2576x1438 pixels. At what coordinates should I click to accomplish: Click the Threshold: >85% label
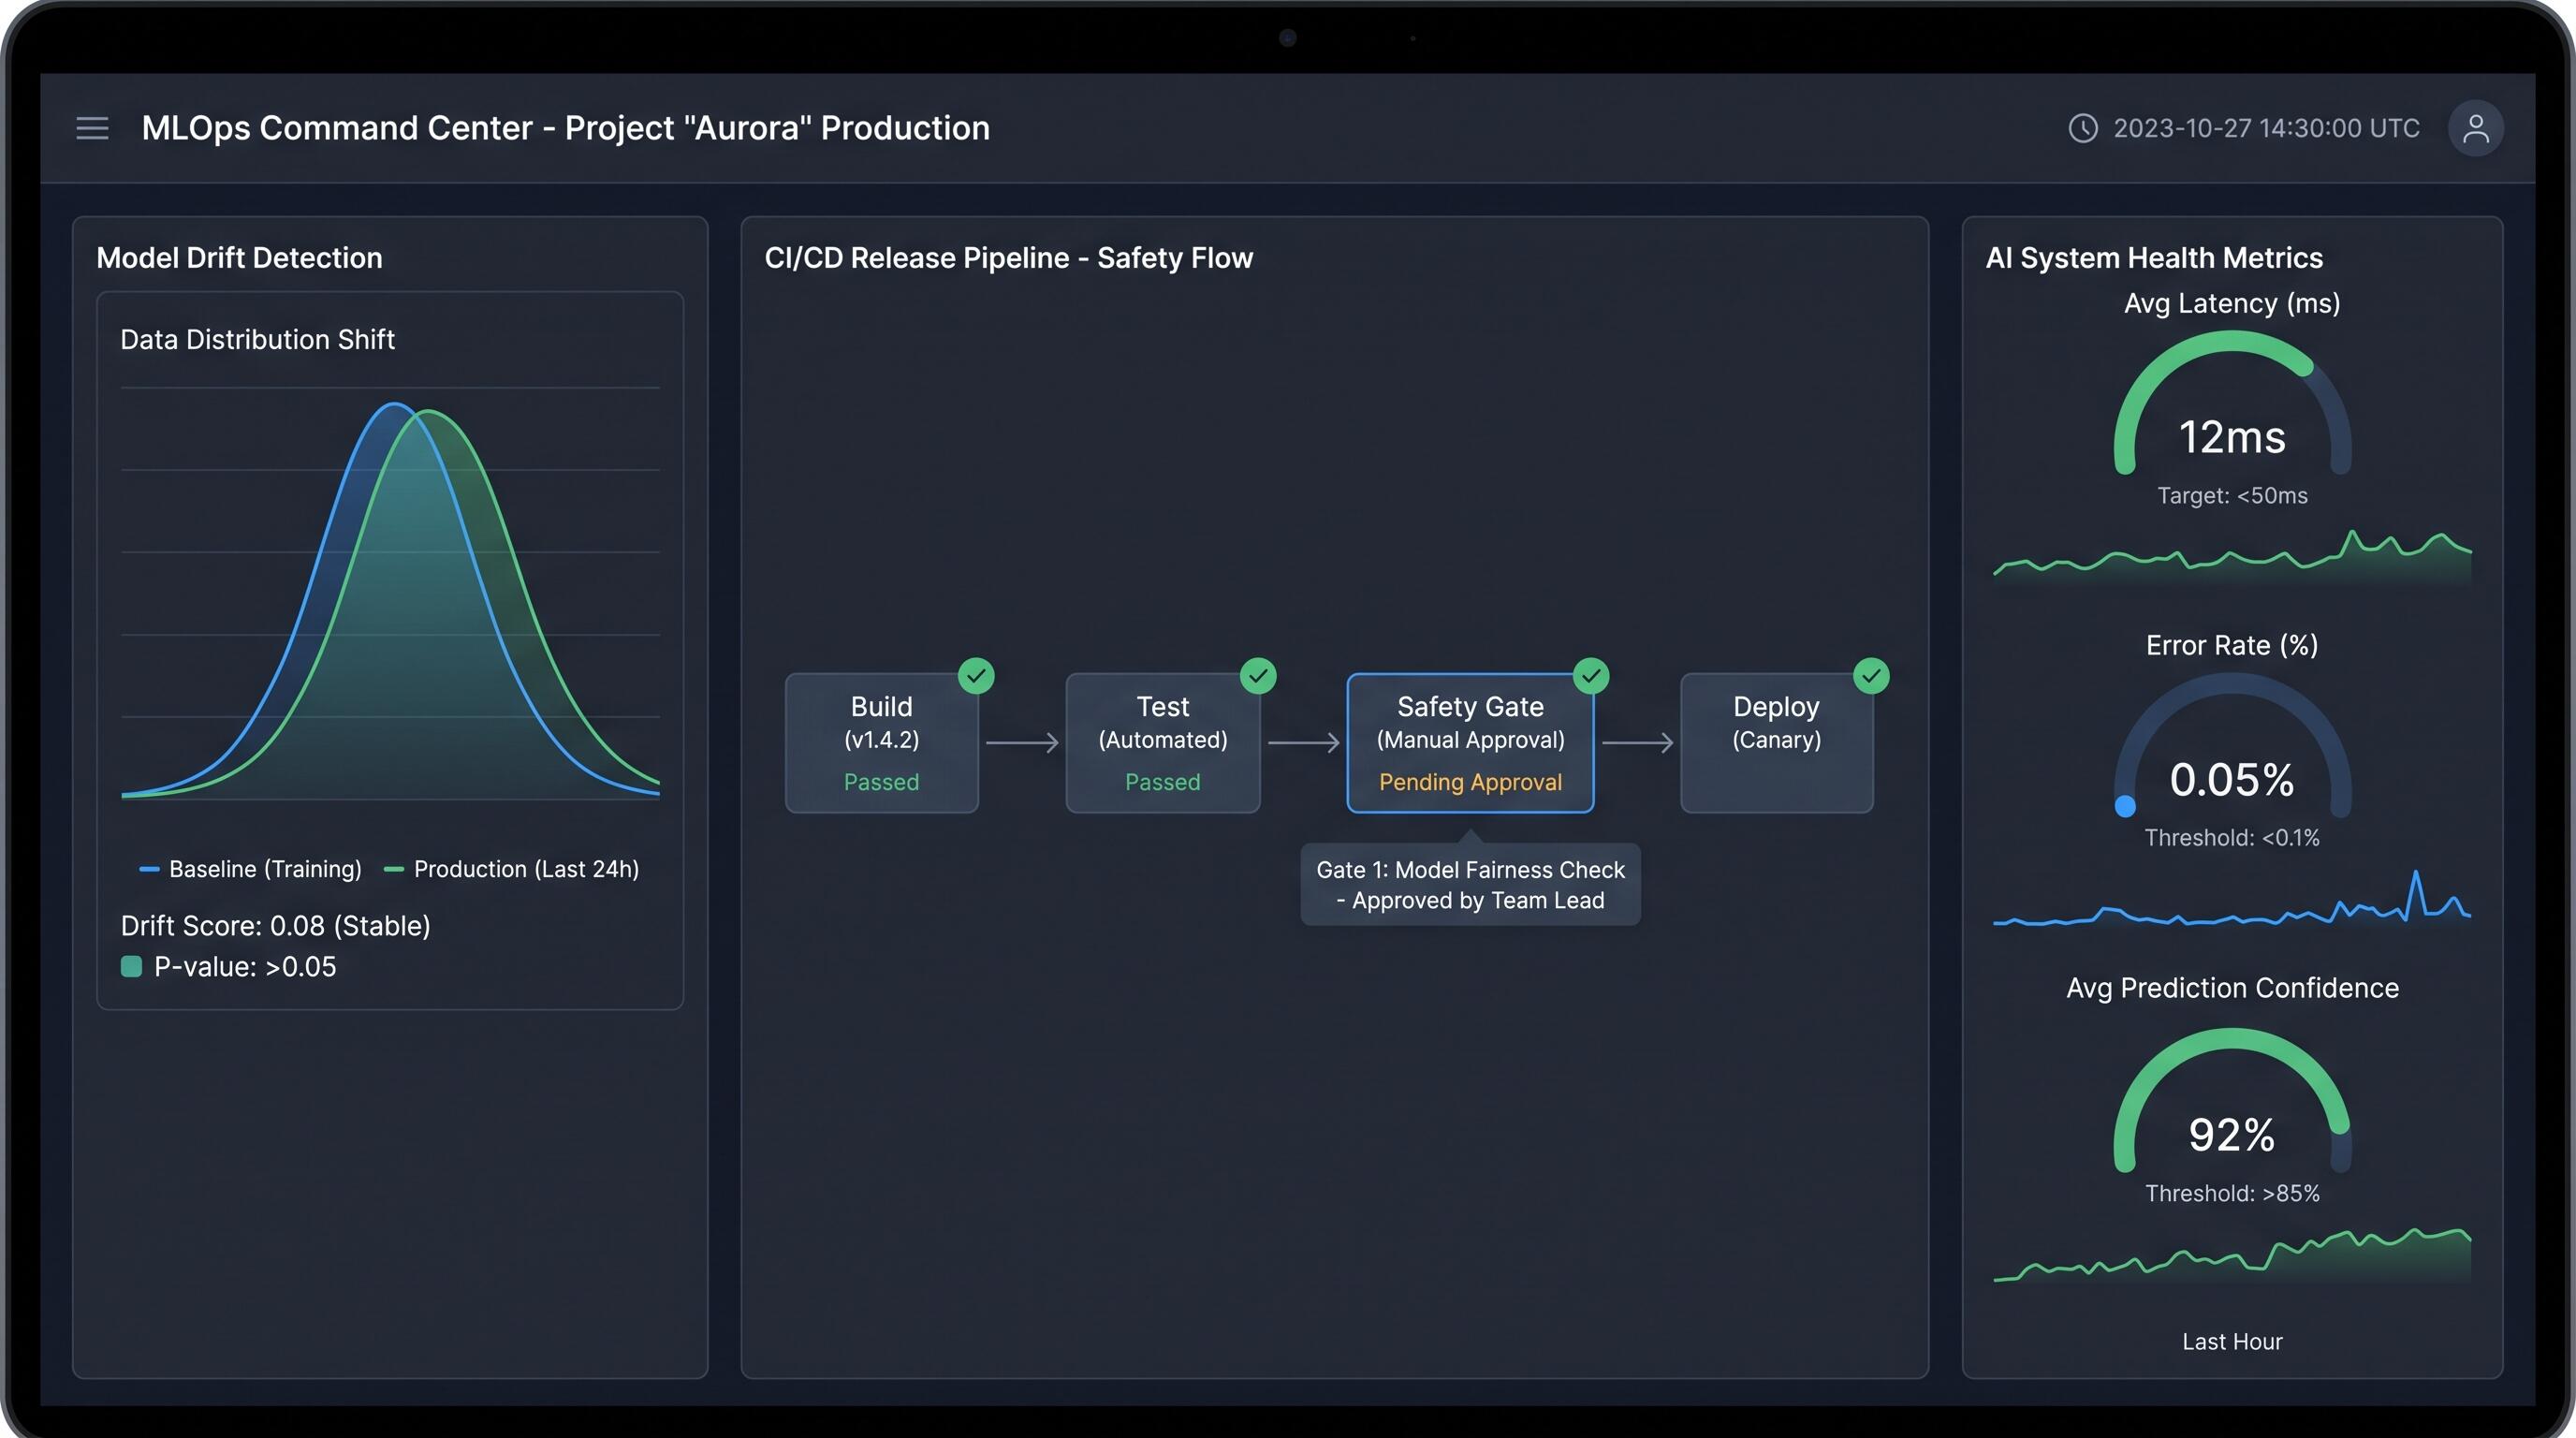[2232, 1192]
